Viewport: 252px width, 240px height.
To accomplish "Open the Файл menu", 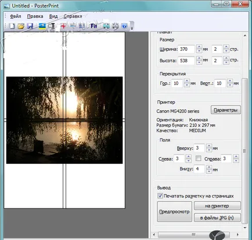I will coord(16,16).
